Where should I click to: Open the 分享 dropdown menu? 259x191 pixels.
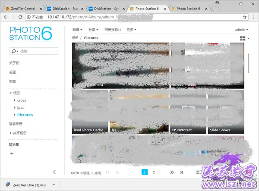93,30
